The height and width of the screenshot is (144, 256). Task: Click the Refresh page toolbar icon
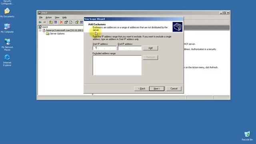tap(71, 22)
